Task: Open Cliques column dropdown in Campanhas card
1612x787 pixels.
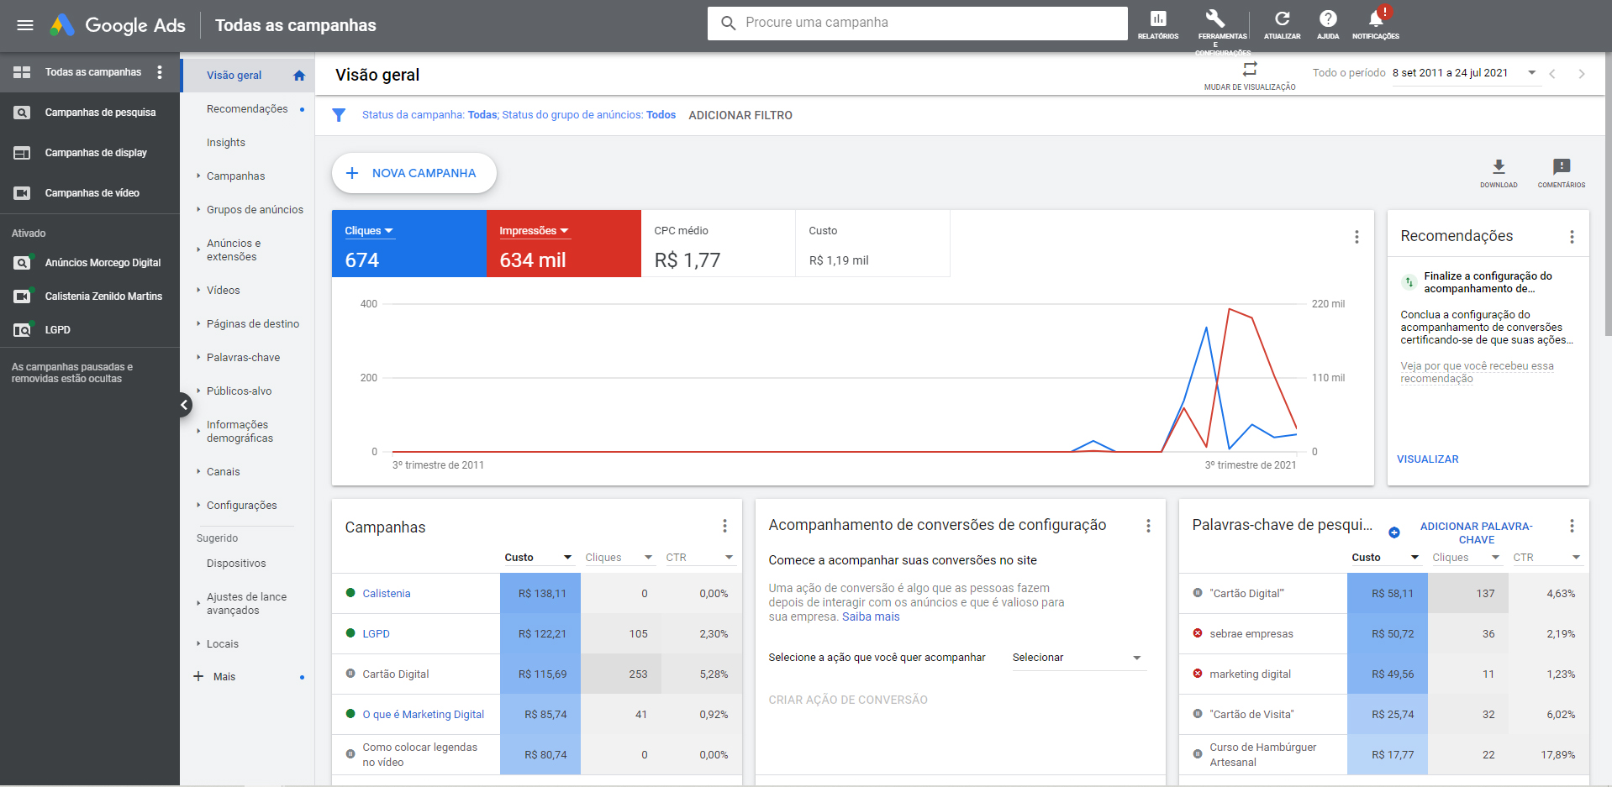Action: tap(619, 558)
